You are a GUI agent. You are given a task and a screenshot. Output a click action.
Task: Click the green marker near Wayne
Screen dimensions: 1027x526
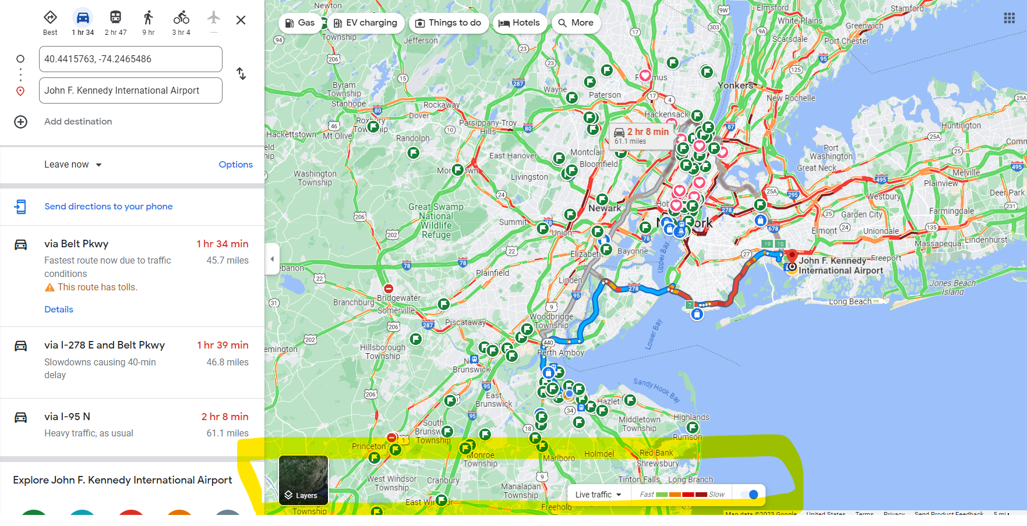pos(572,97)
